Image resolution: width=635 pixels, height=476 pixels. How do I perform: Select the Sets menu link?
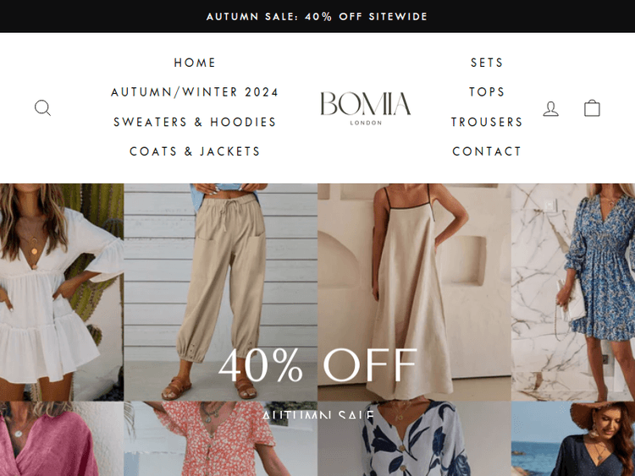point(487,63)
